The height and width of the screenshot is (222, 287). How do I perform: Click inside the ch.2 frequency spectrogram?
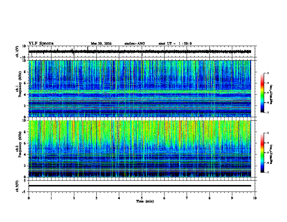click(140, 149)
